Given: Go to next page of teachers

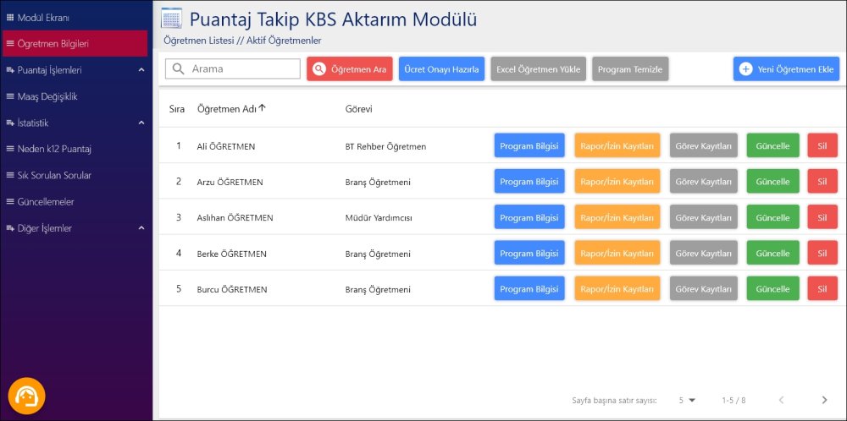Looking at the screenshot, I should (x=824, y=400).
